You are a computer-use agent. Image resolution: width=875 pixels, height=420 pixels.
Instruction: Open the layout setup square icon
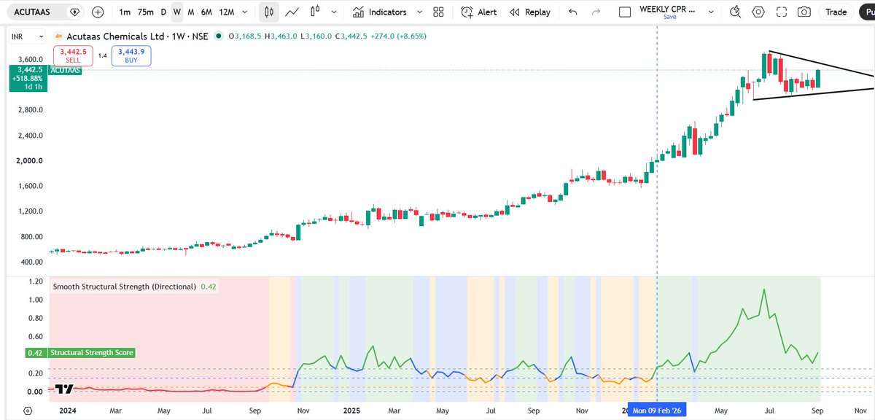click(624, 12)
